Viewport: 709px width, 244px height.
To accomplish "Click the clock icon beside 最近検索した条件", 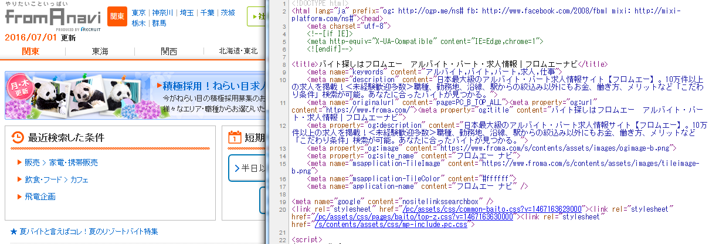I will click(x=18, y=137).
